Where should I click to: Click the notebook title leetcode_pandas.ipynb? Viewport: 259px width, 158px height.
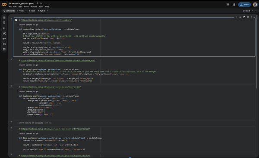click(x=23, y=3)
